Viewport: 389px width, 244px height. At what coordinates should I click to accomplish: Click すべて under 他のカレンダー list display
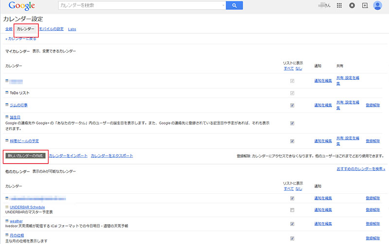tap(289, 188)
